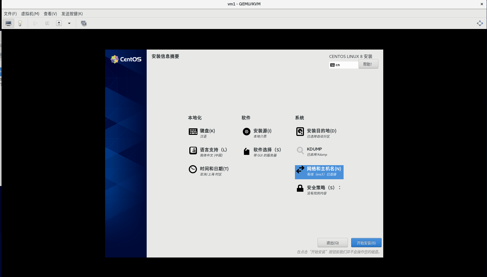The image size is (487, 277).
Task: Click the security policy lock icon
Action: 300,188
